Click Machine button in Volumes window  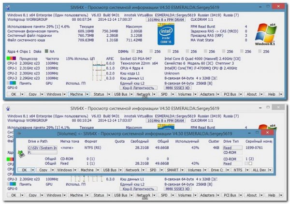pyautogui.click(x=87, y=170)
